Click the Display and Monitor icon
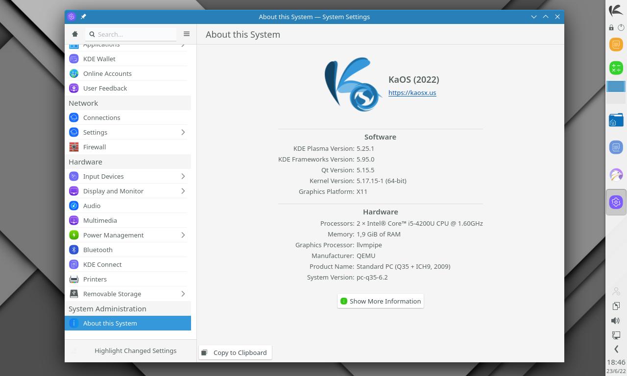 pos(74,191)
